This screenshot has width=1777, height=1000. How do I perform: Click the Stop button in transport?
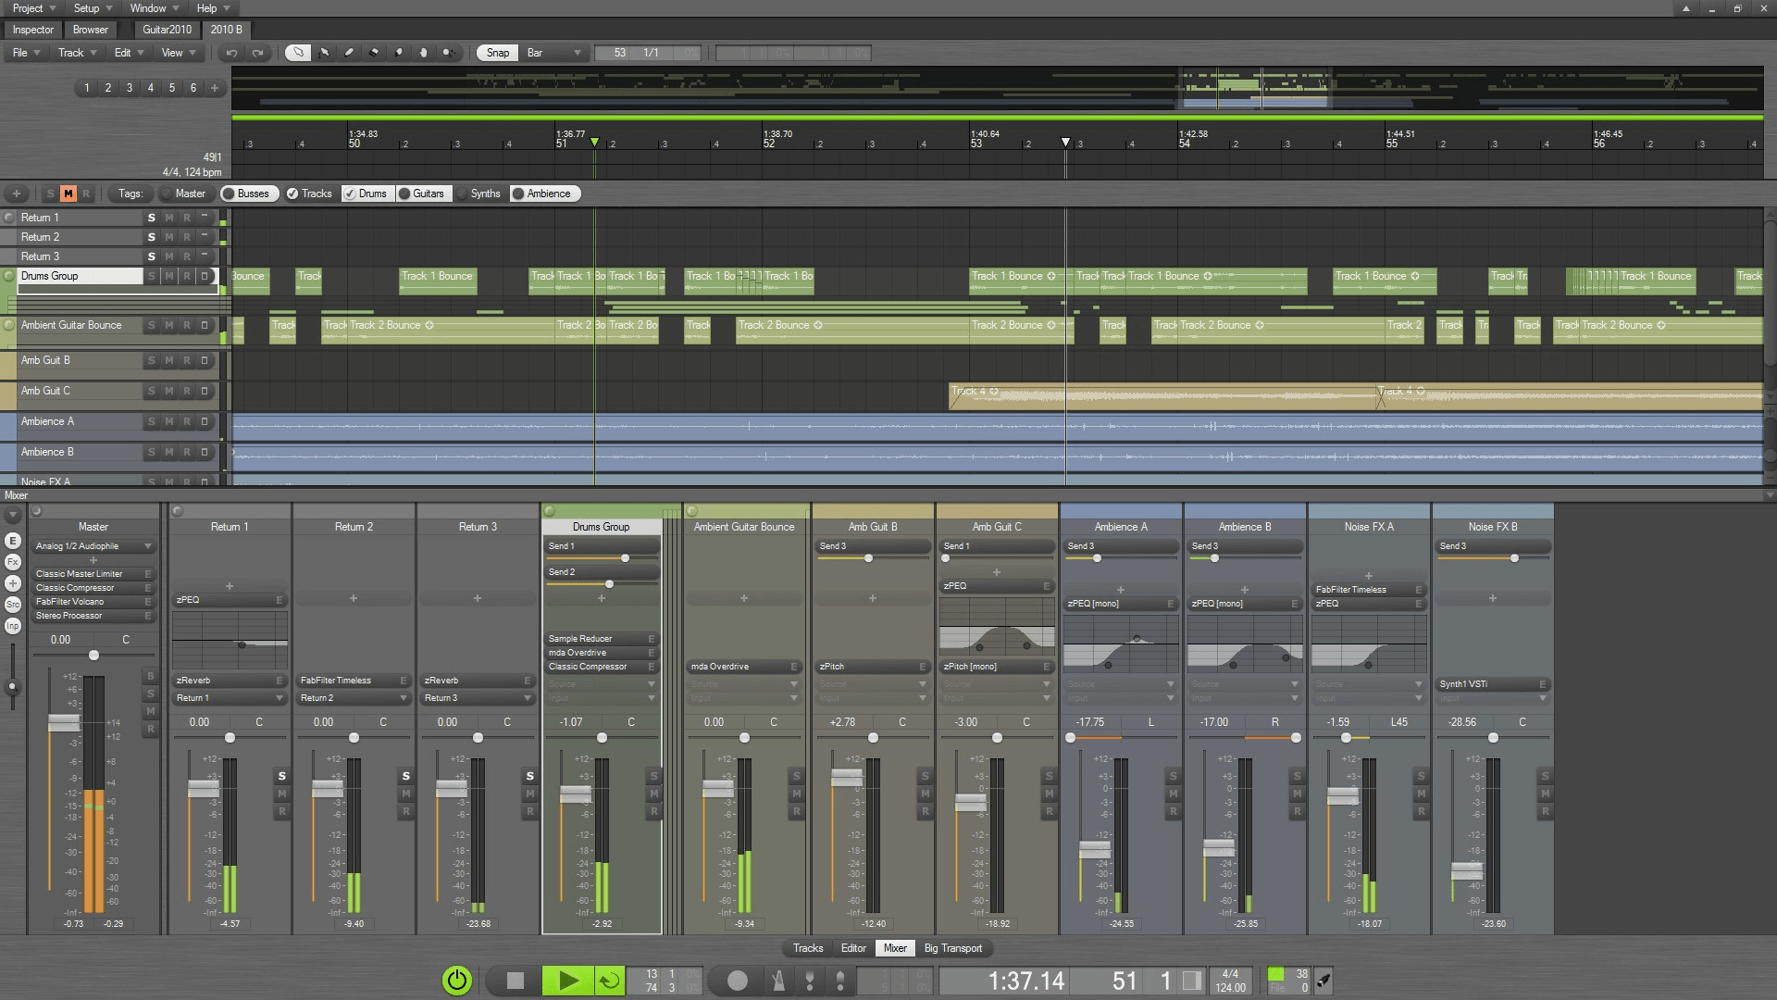coord(515,980)
